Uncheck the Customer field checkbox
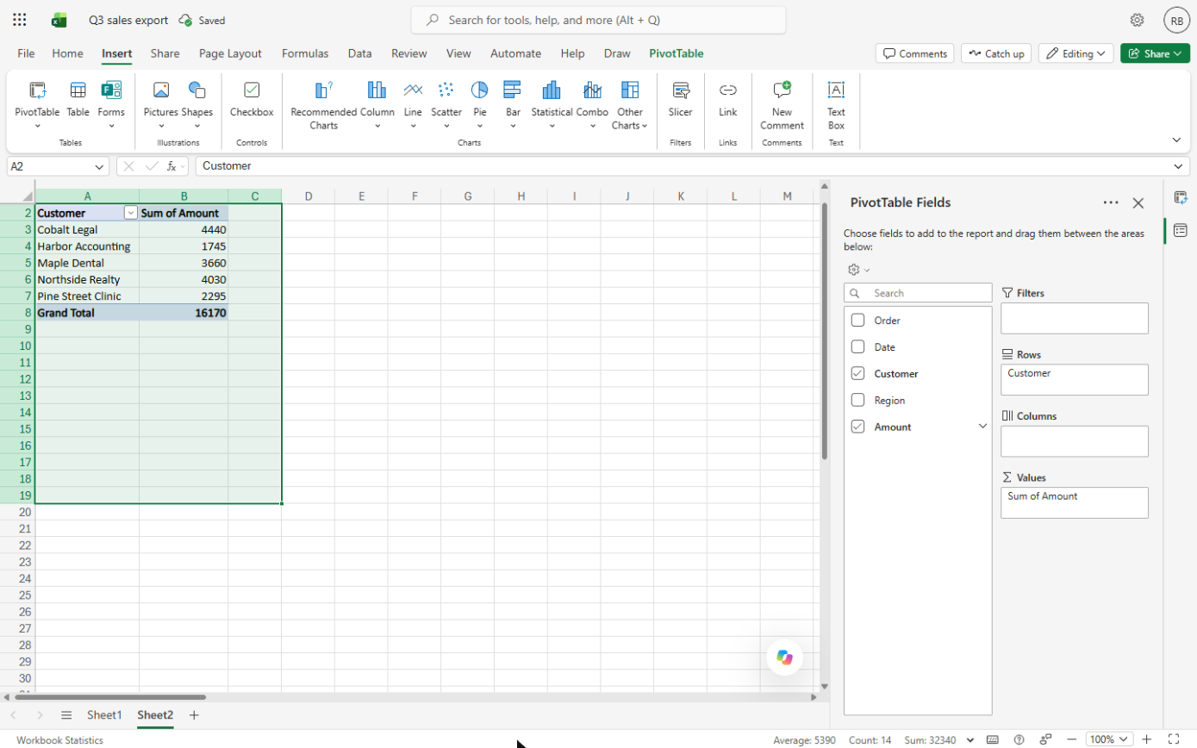The width and height of the screenshot is (1197, 748). click(x=857, y=374)
